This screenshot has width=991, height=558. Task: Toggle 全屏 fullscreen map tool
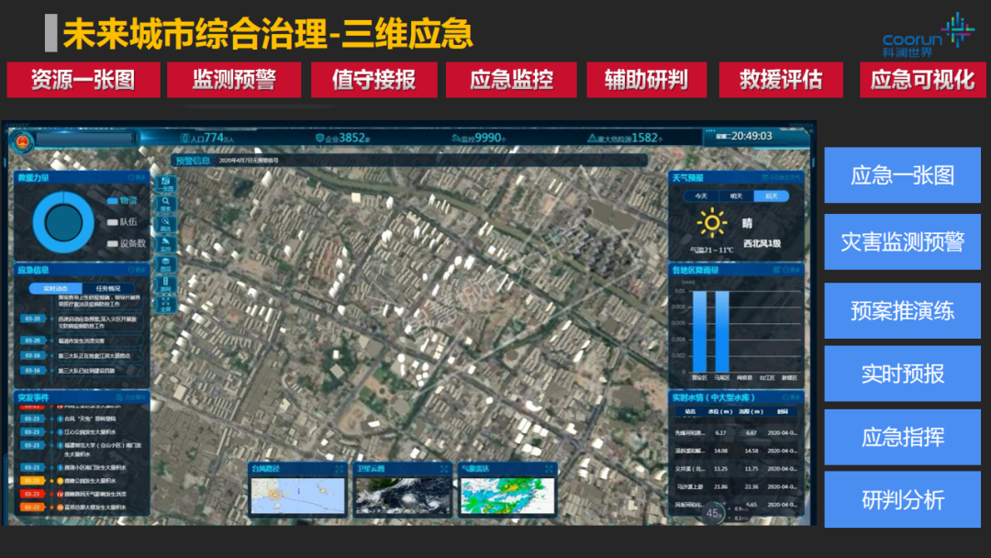(x=165, y=305)
